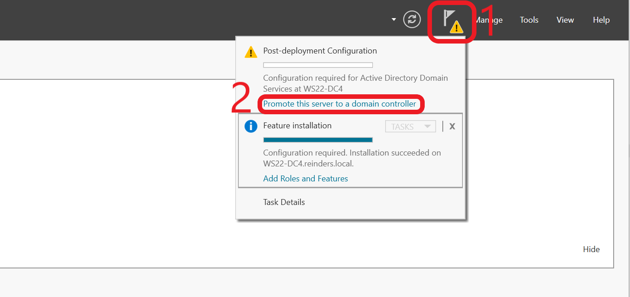Screen dimensions: 630x297
Task: Click the blue Feature installation info icon
Action: click(251, 126)
